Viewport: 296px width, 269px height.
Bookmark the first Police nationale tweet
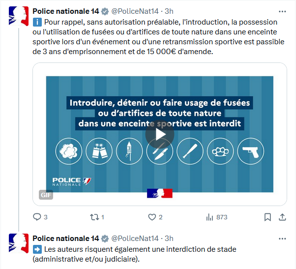267,217
